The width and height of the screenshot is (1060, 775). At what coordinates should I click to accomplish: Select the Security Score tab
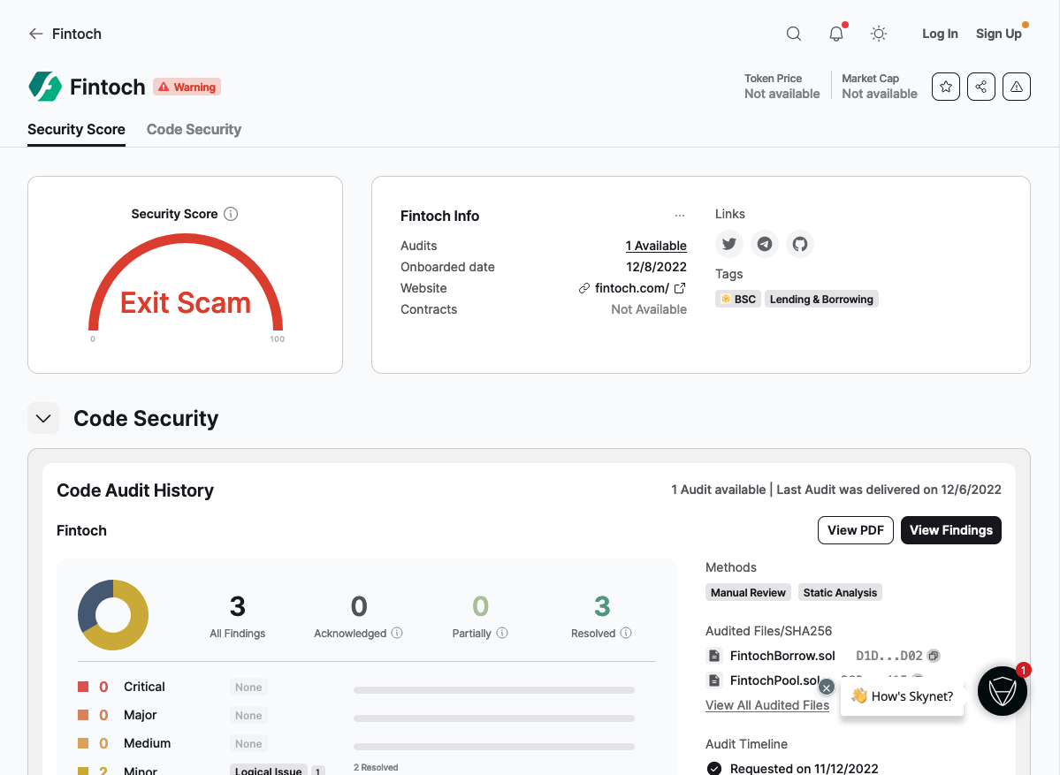click(76, 129)
